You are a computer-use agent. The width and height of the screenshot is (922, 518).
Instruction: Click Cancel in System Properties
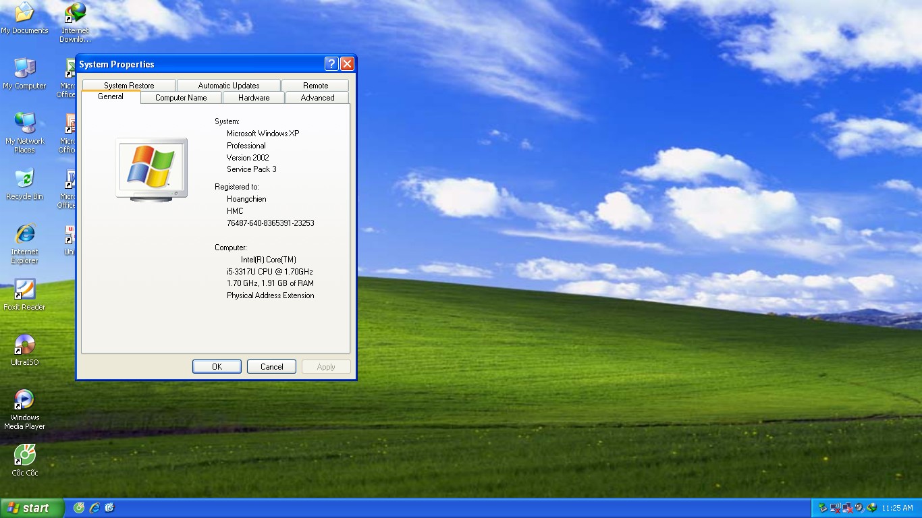pos(272,367)
